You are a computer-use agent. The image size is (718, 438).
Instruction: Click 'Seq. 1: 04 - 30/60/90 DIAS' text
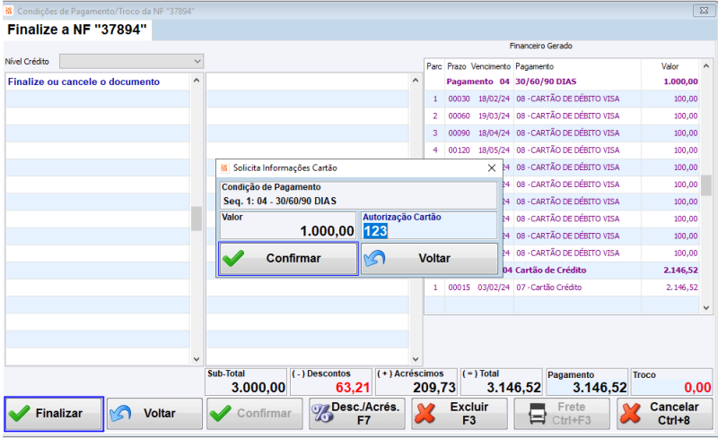click(280, 202)
